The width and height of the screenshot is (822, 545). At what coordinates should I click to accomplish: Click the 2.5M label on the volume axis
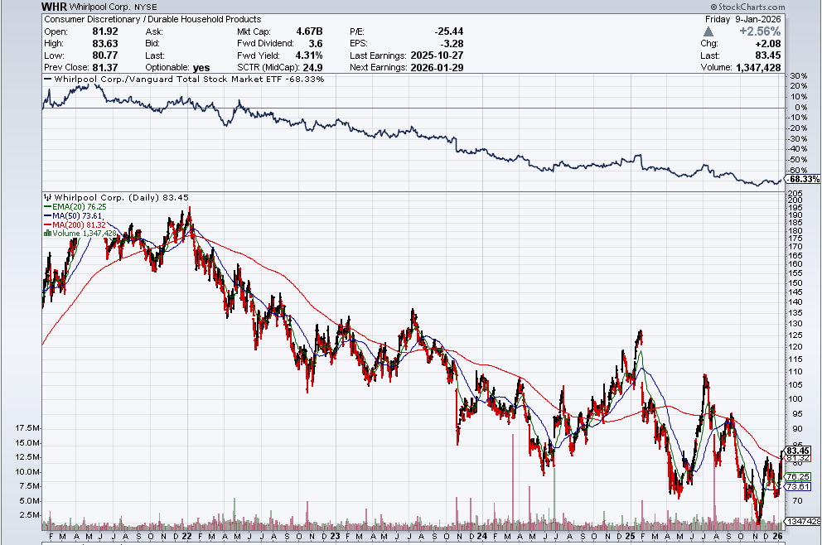click(29, 515)
